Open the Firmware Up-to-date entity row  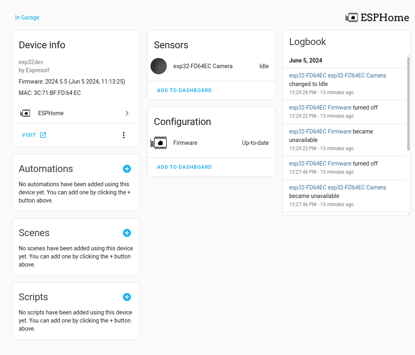coord(211,143)
